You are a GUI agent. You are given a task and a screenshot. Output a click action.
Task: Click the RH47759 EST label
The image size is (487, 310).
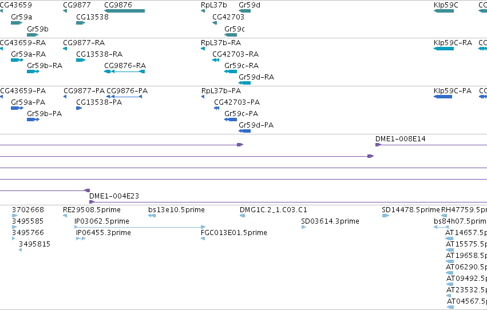click(464, 210)
